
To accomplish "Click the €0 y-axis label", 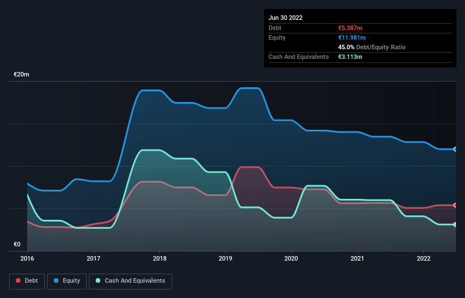I will (17, 244).
